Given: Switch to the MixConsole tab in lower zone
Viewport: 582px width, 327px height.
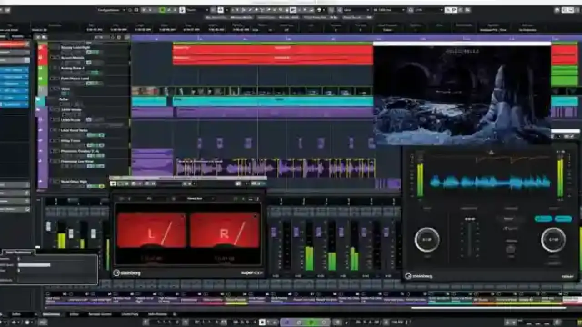Looking at the screenshot, I should [x=51, y=314].
